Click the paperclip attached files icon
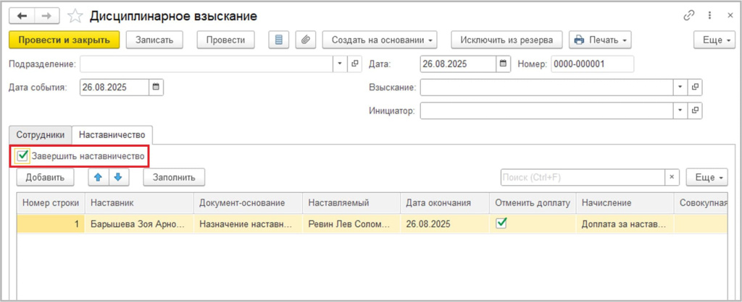 click(x=305, y=40)
